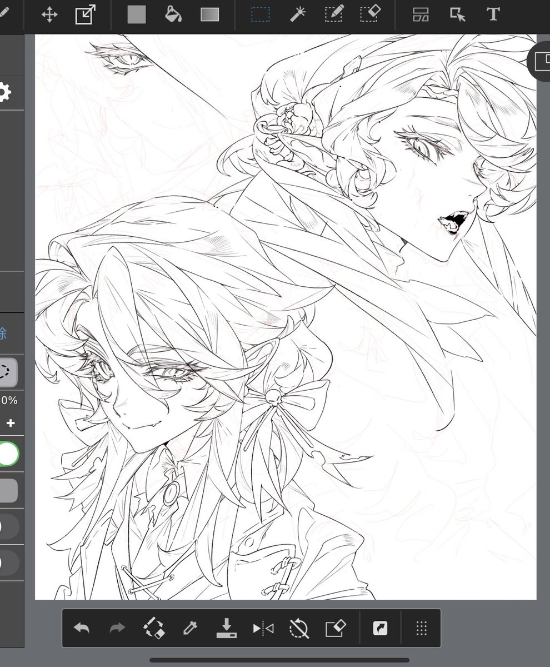The image size is (550, 667).
Task: Select the Selection Pen tool
Action: pos(334,14)
